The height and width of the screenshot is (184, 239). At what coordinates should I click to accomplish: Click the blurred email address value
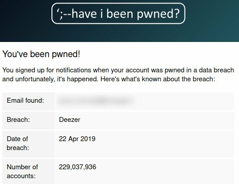pyautogui.click(x=96, y=101)
